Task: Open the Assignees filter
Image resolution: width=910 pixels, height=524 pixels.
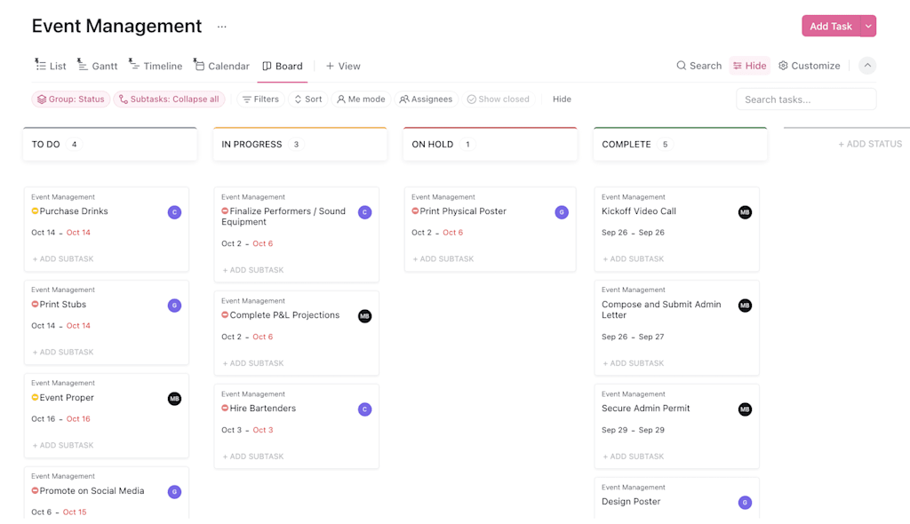Action: [426, 99]
